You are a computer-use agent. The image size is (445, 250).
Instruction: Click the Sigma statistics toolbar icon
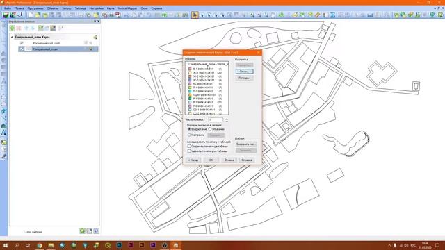click(x=332, y=15)
